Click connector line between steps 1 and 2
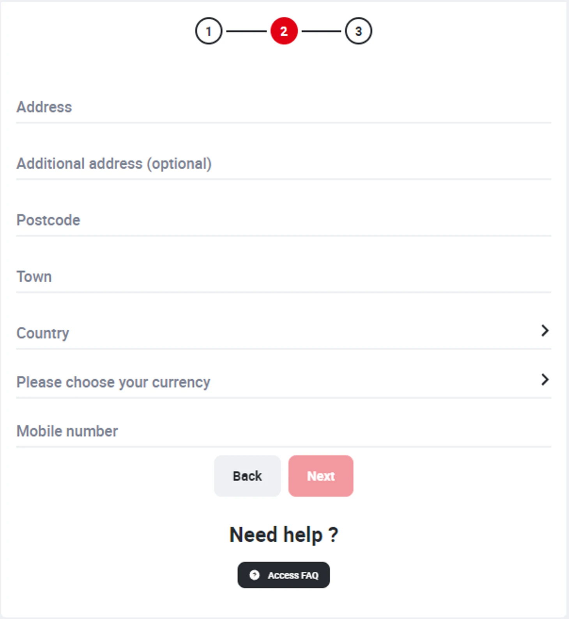The width and height of the screenshot is (569, 619). click(246, 31)
